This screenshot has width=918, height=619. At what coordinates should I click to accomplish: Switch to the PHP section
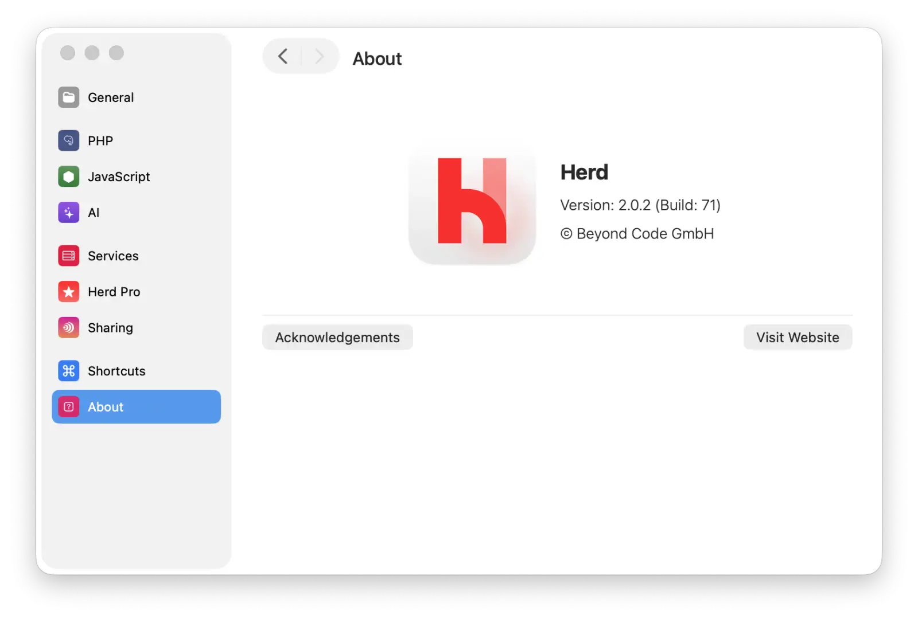pyautogui.click(x=136, y=140)
